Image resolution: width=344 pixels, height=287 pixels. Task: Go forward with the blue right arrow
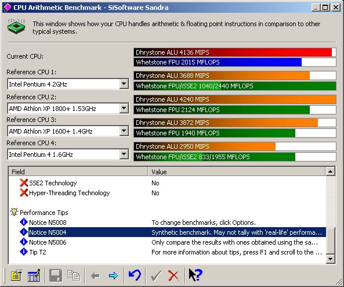113,275
